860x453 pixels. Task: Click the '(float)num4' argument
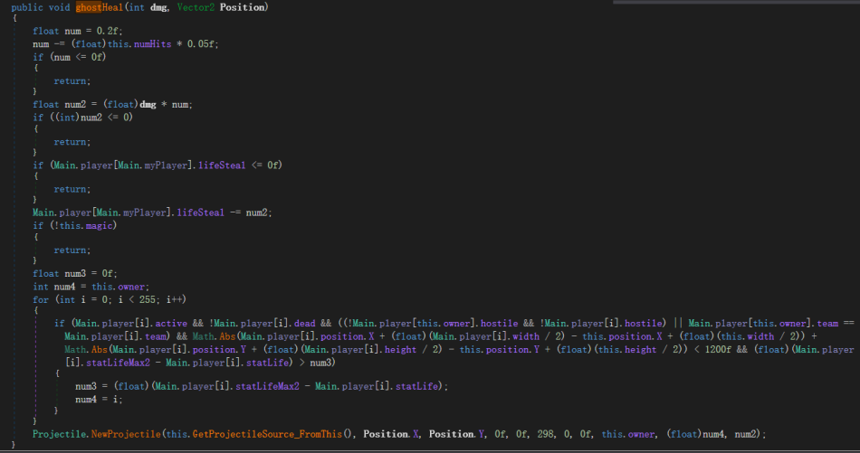[696, 434]
